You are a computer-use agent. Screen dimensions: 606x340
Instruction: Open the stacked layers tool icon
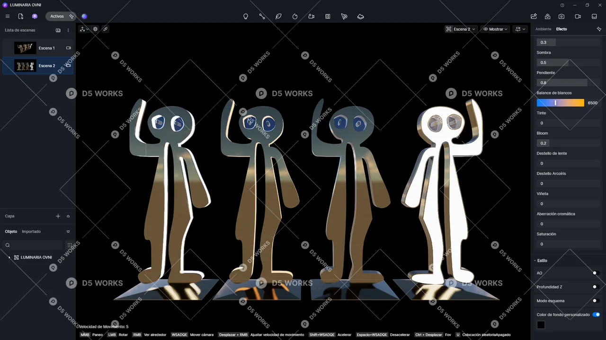click(361, 16)
